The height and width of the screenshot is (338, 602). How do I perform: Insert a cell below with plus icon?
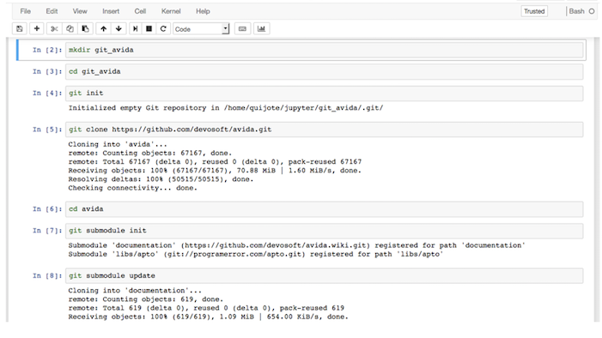coord(37,29)
